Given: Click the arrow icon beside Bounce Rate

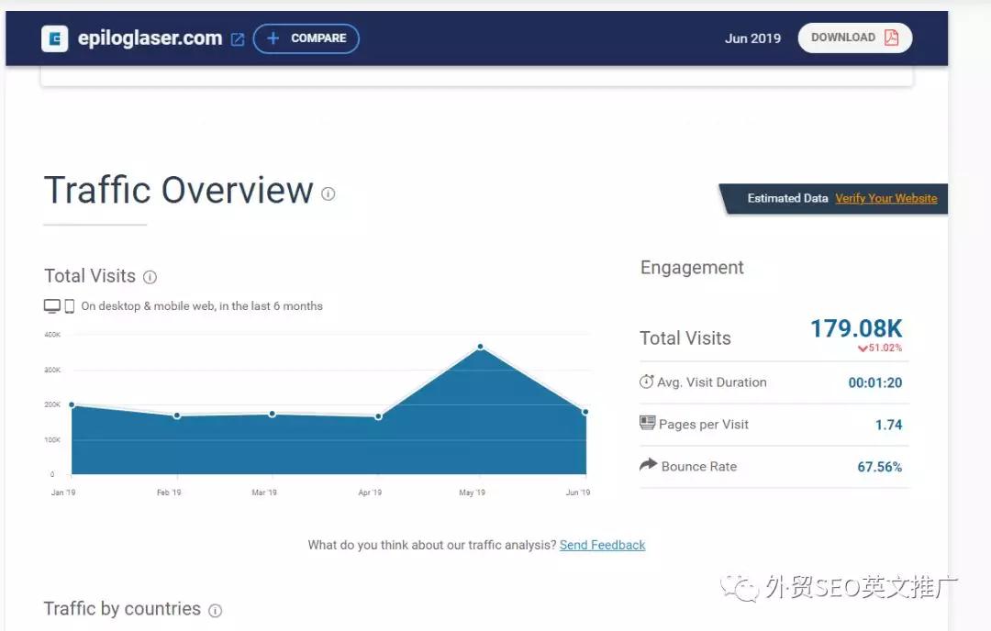Looking at the screenshot, I should tap(649, 465).
